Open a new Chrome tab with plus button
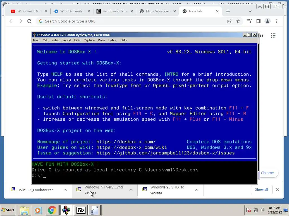This screenshot has height=216, width=289. (228, 11)
